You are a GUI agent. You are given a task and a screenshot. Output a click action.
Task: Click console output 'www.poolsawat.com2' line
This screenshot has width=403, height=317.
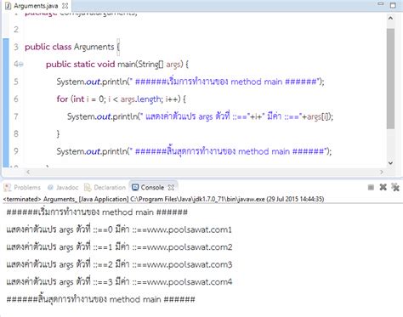119,247
